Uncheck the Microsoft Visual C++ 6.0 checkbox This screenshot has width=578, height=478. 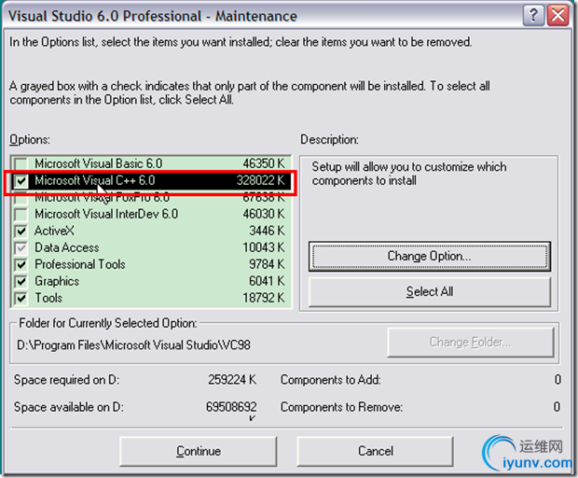[x=21, y=180]
